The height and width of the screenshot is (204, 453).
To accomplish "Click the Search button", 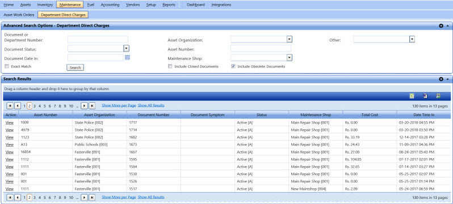I will click(75, 67).
